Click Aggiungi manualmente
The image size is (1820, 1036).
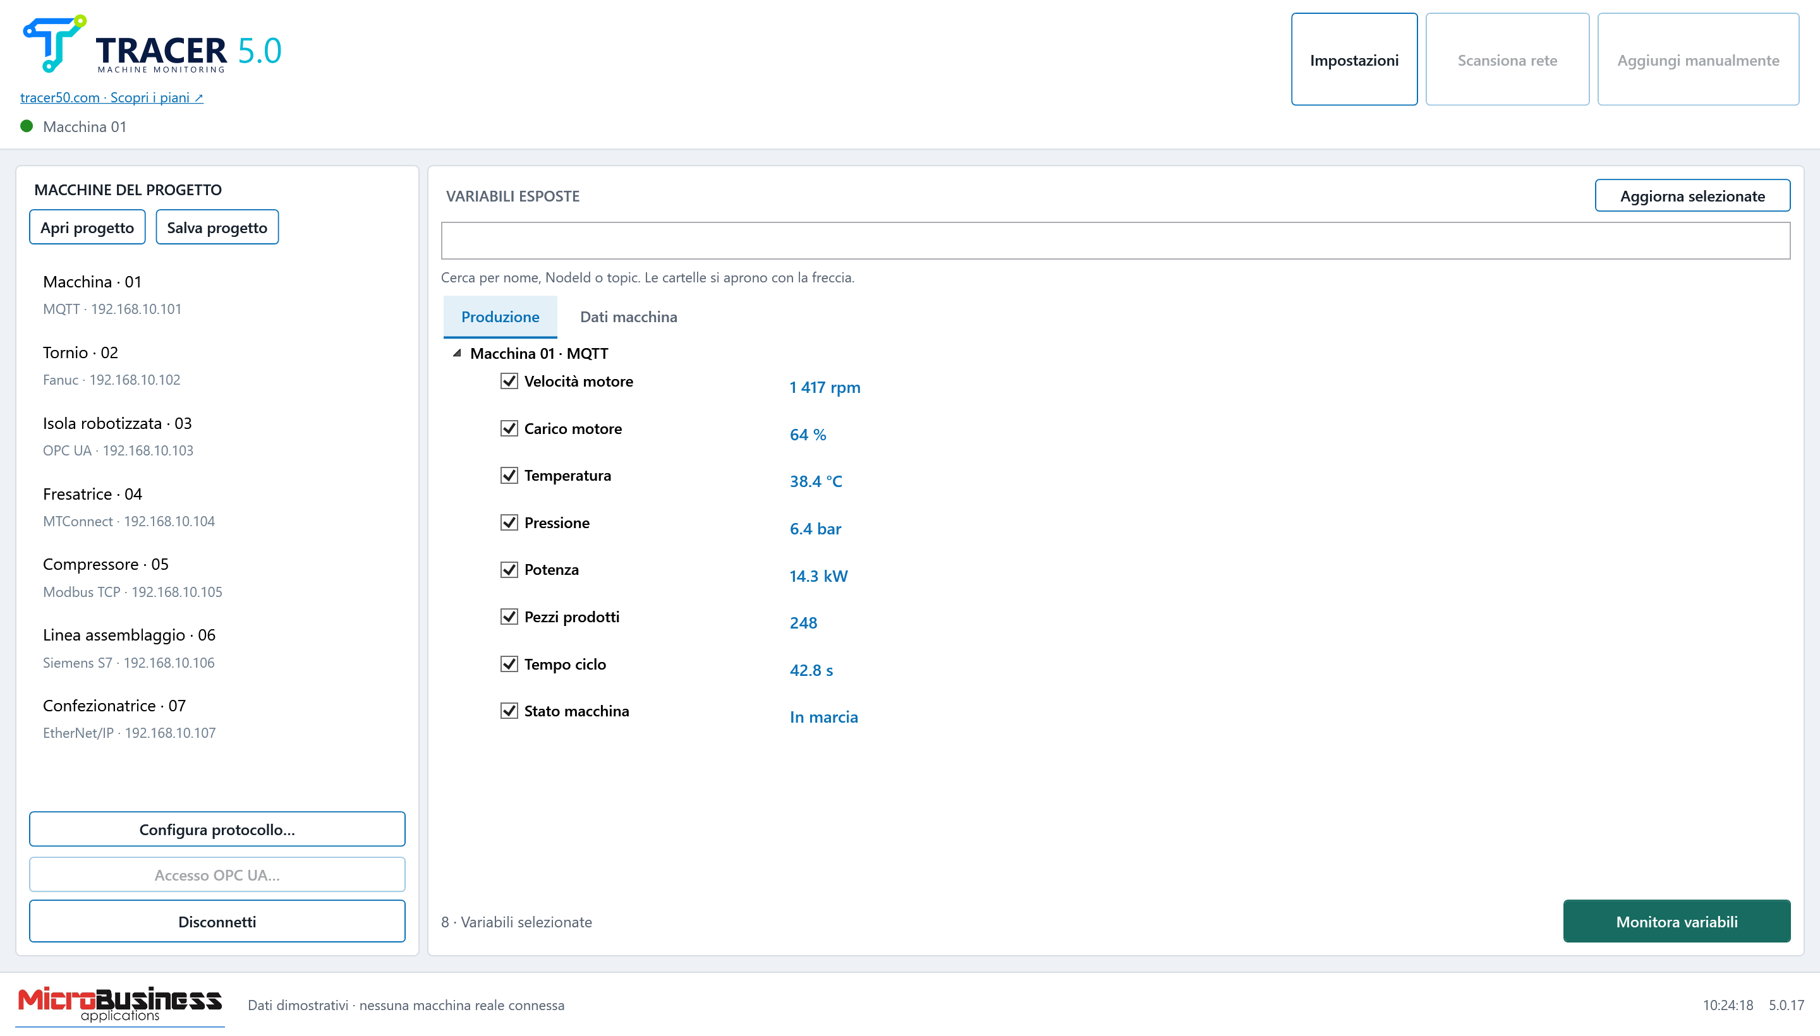(1697, 60)
